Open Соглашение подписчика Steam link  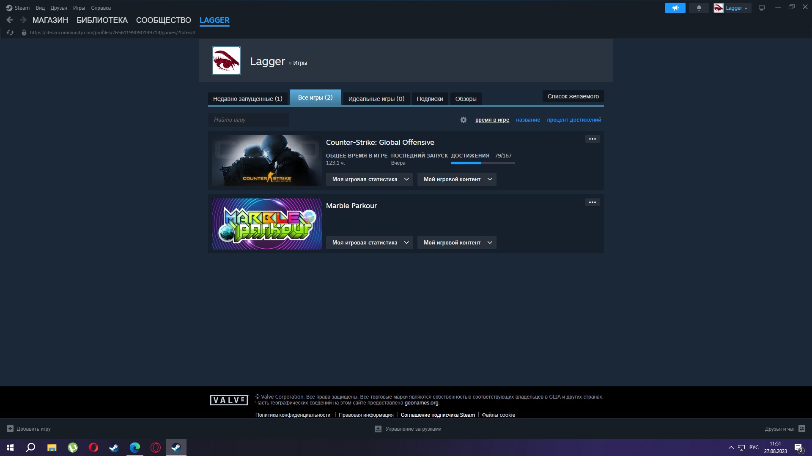[x=438, y=415]
